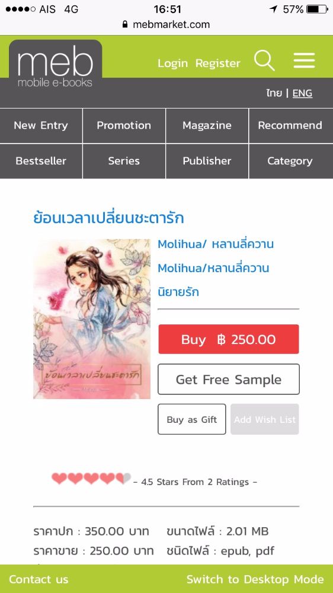
Task: Switch language to ENG
Action: coord(302,93)
